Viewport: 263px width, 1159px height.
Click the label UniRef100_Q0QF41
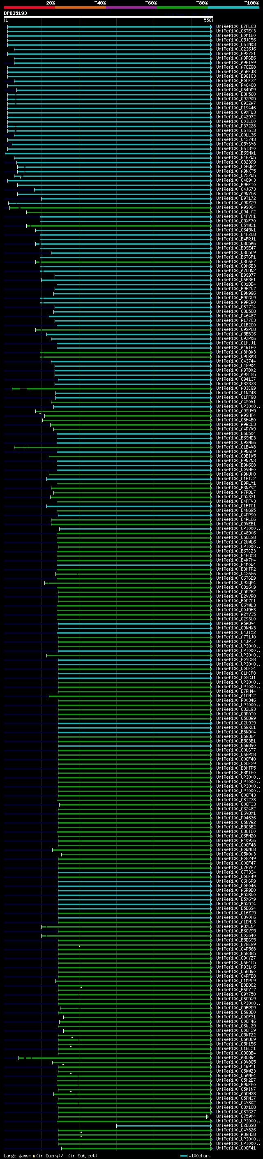click(236, 1148)
